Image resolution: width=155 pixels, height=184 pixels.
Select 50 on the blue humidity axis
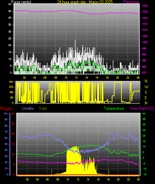[x=6, y=144]
